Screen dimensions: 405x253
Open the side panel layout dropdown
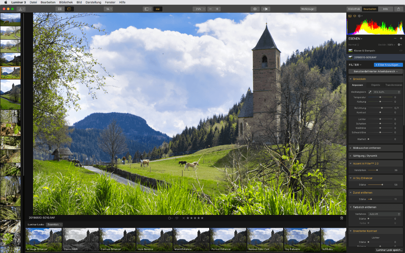pyautogui.click(x=147, y=9)
